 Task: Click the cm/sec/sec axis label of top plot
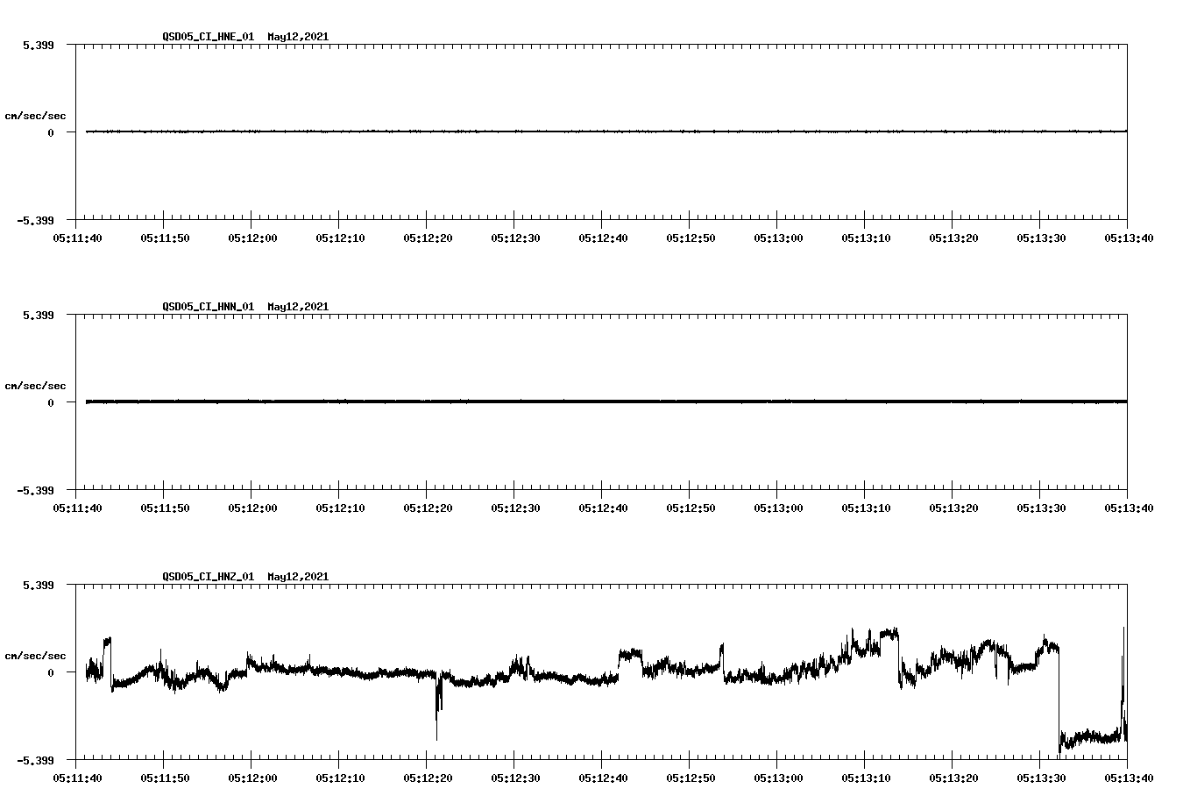(x=36, y=115)
